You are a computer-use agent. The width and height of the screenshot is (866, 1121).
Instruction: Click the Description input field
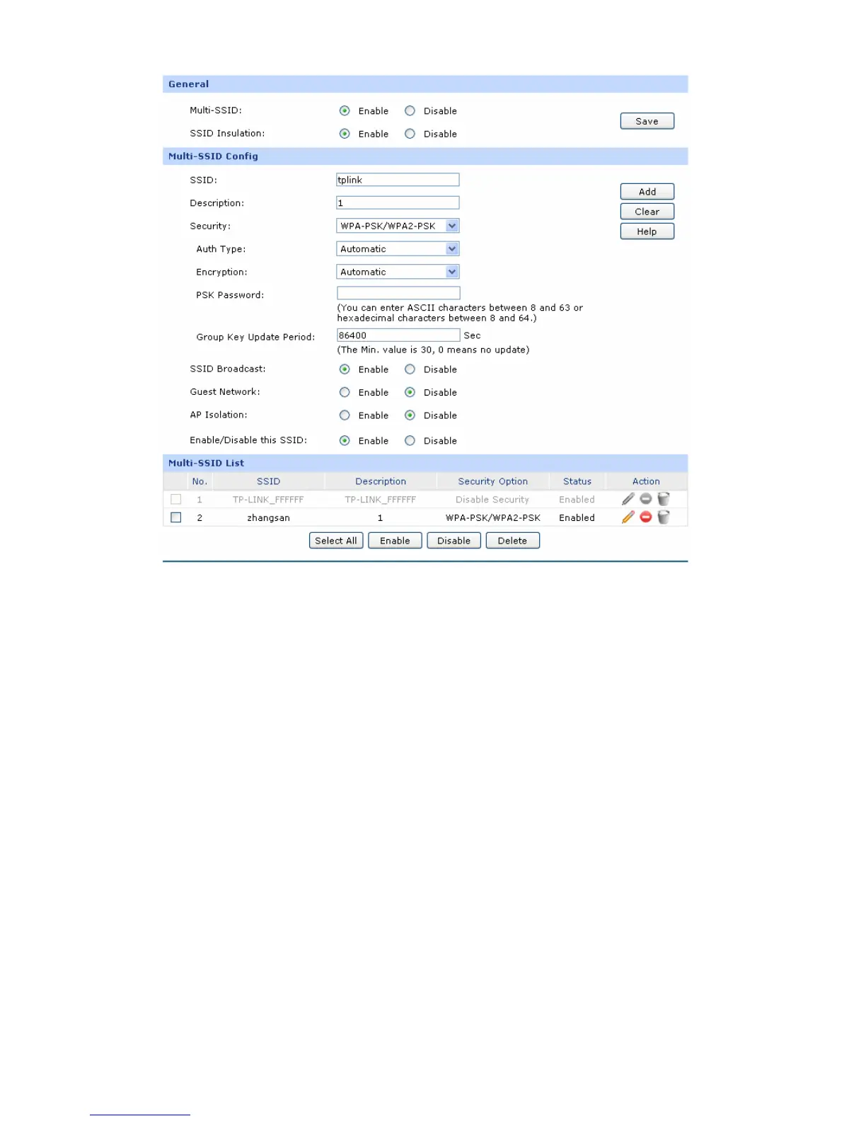pos(398,203)
